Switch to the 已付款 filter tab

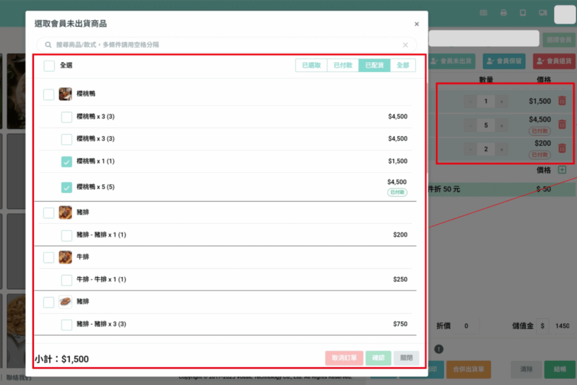tap(343, 65)
